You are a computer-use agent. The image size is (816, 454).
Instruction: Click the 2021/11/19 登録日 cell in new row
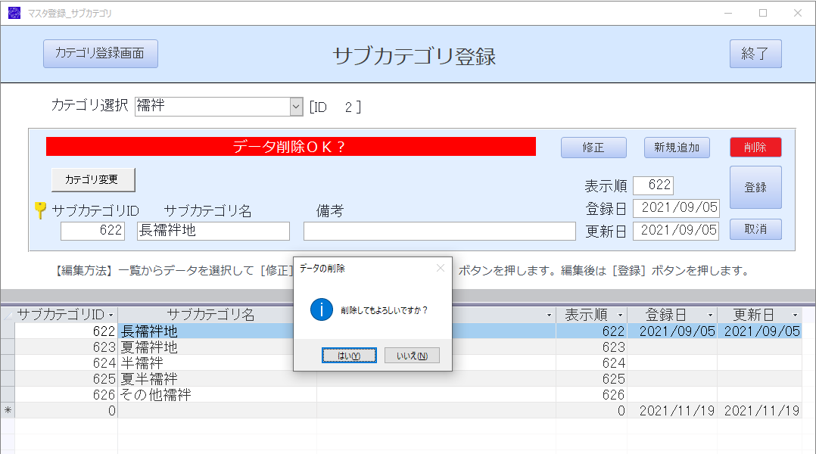tap(672, 410)
